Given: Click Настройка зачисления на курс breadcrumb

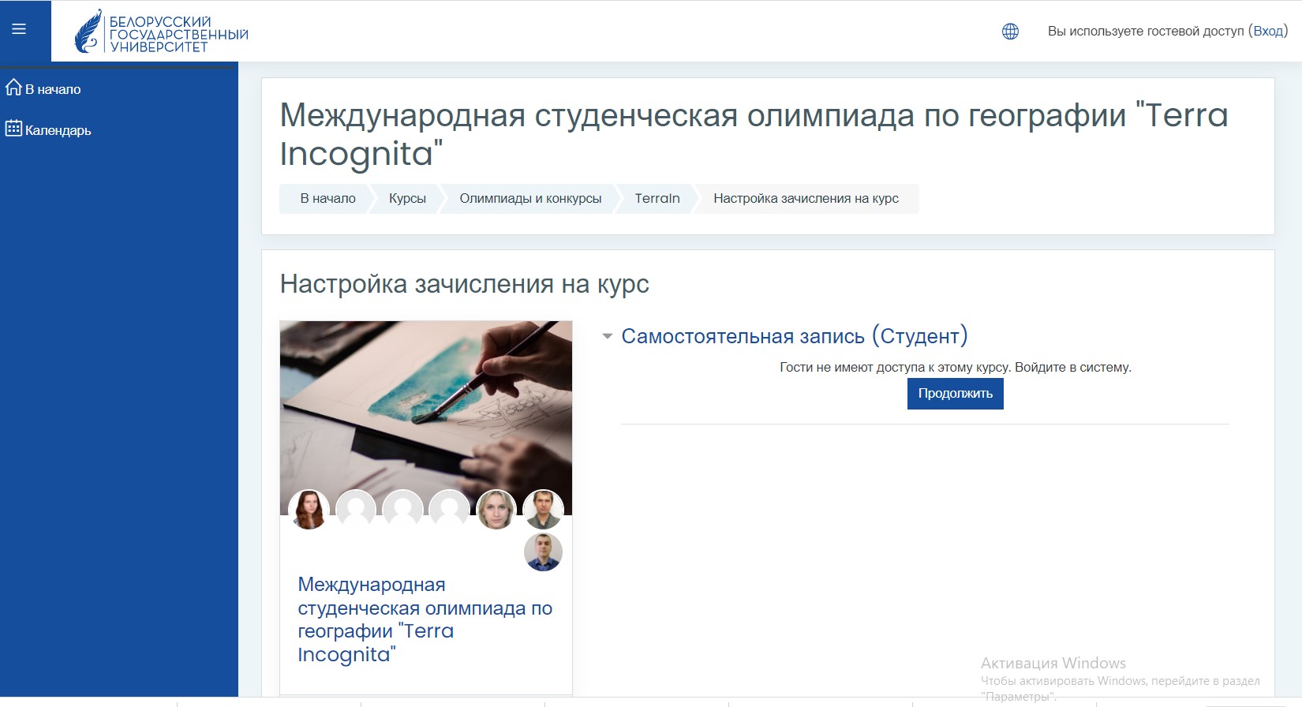Looking at the screenshot, I should click(x=806, y=199).
